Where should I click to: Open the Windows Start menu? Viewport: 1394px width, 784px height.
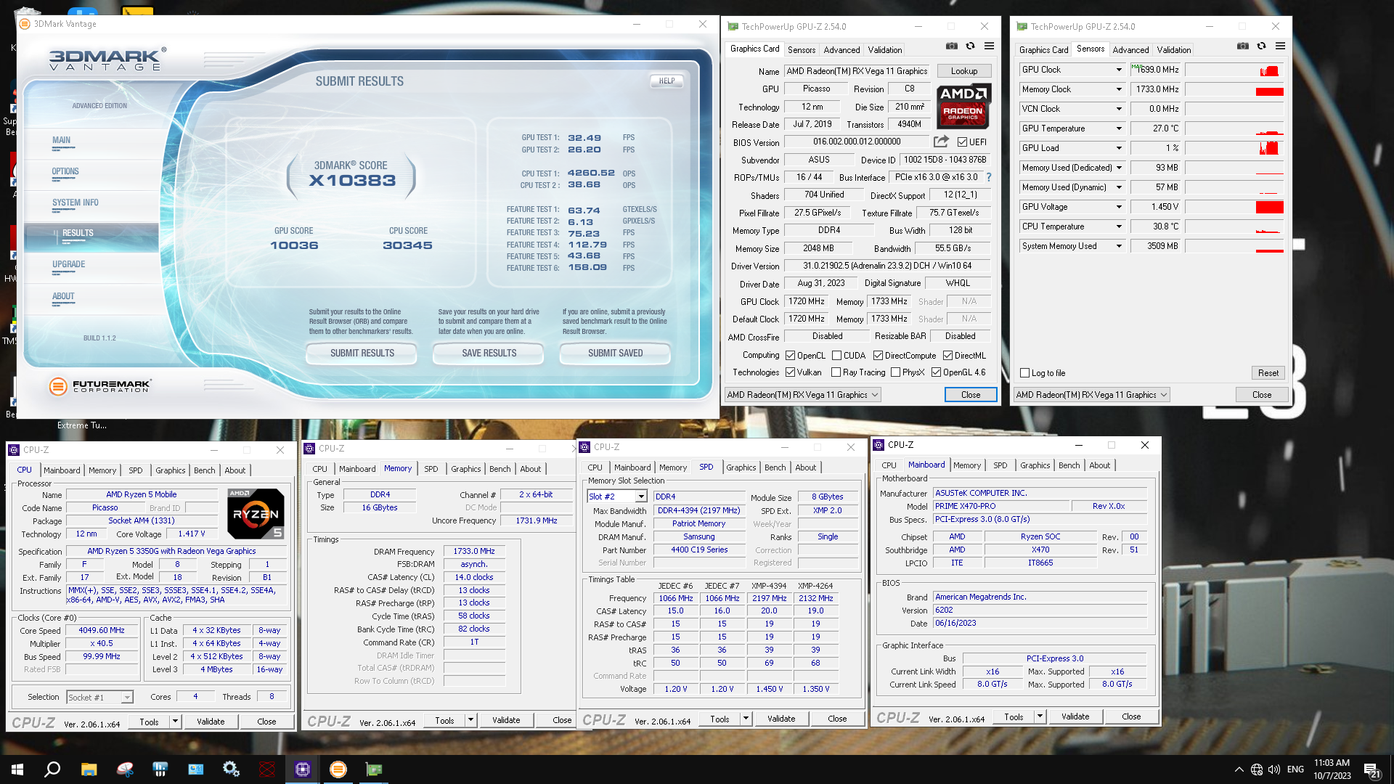point(17,769)
